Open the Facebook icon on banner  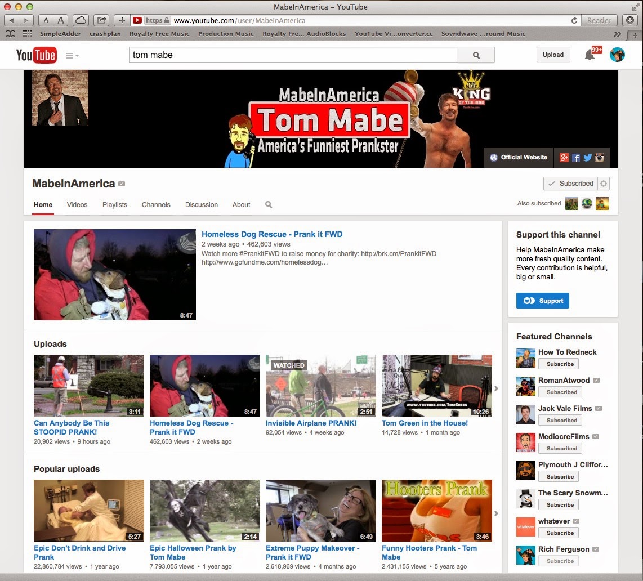tap(576, 158)
